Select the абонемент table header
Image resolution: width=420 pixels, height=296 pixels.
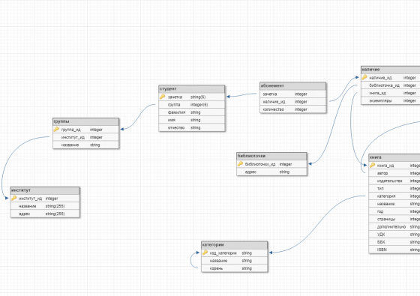pyautogui.click(x=293, y=86)
